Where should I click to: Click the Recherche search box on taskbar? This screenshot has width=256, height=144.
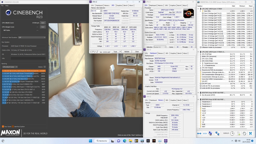tap(101, 141)
